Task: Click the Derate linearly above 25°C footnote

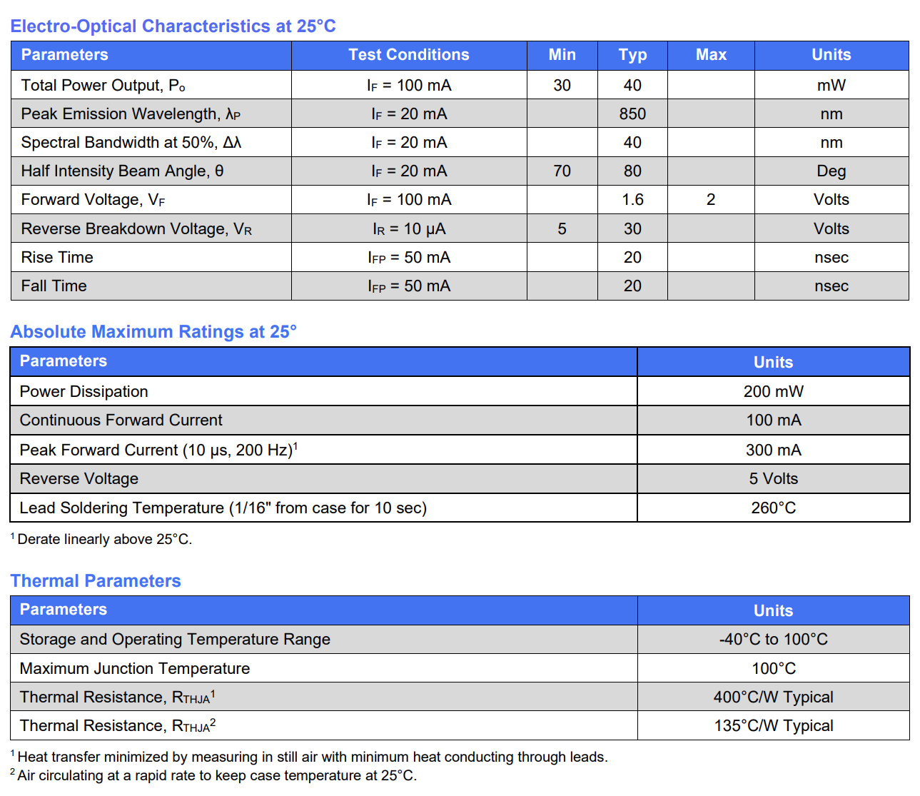Action: (103, 540)
